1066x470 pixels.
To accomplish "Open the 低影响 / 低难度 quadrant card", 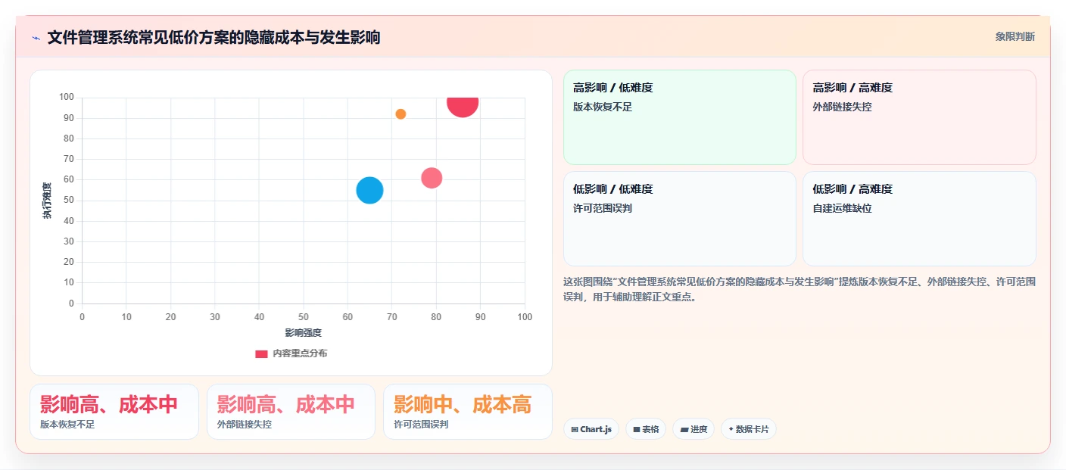I will [679, 219].
